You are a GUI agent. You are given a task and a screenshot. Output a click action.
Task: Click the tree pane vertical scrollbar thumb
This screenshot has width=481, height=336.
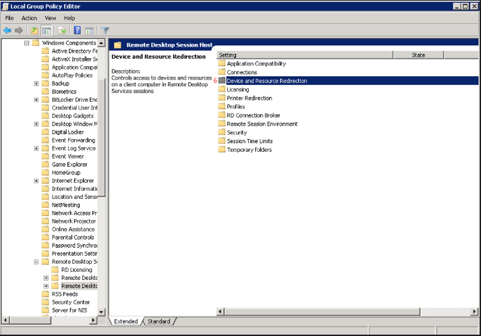point(101,137)
